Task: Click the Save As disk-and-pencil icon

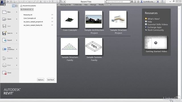Action: coord(4,33)
